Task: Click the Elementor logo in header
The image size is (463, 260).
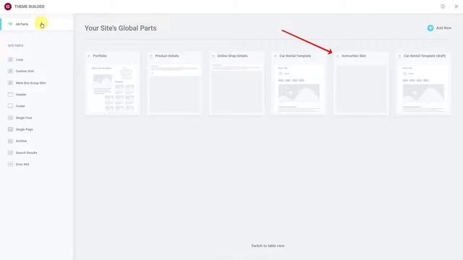Action: [x=8, y=6]
